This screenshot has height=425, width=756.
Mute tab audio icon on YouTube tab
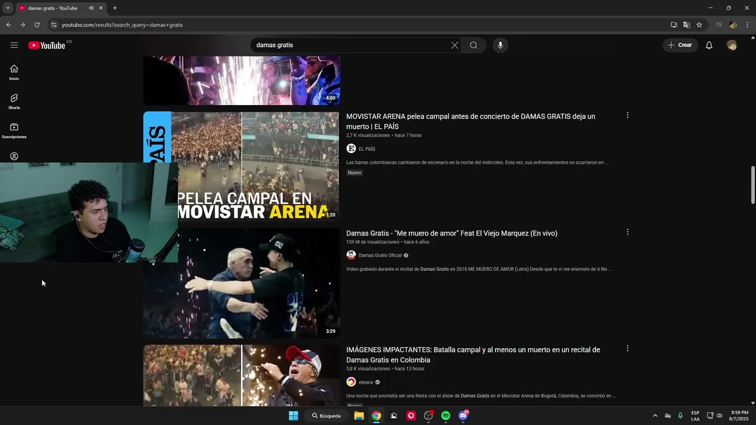click(x=91, y=8)
